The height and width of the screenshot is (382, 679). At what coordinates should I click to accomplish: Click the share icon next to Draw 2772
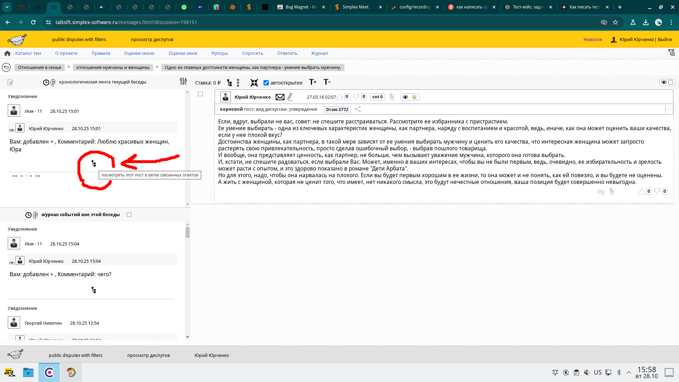[x=358, y=109]
